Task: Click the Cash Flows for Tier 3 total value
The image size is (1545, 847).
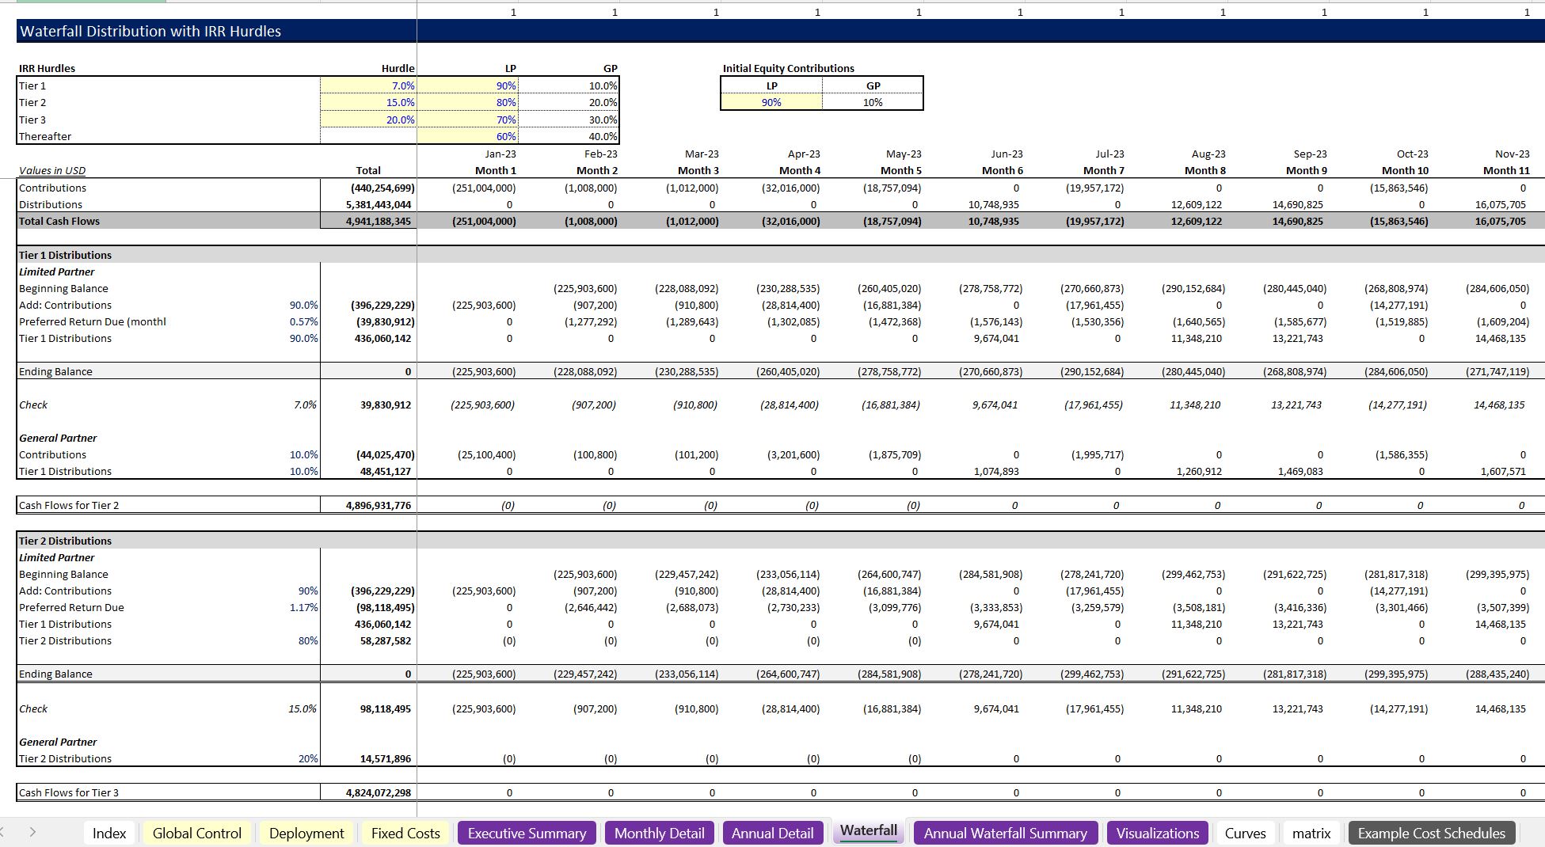Action: coord(368,792)
